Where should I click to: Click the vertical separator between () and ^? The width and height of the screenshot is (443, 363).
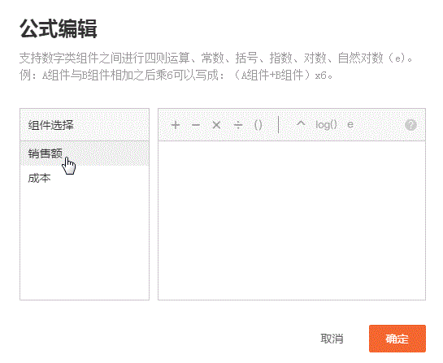tap(279, 124)
